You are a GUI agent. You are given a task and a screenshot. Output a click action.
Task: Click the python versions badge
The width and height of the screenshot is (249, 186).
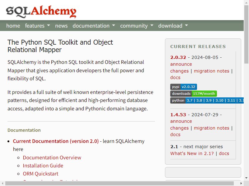pyautogui.click(x=207, y=100)
